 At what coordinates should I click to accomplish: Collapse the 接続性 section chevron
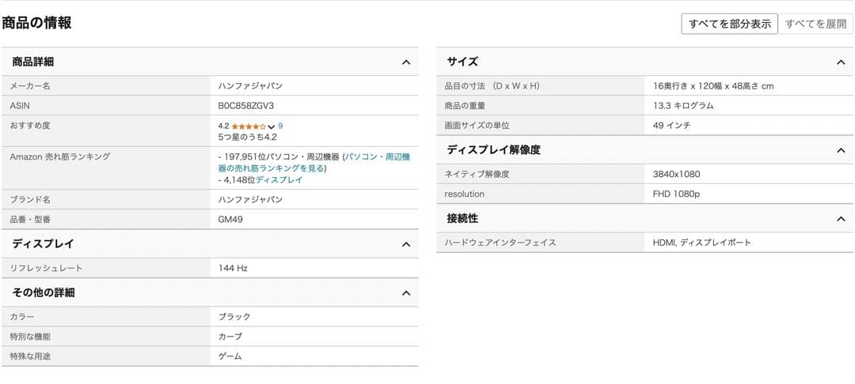(841, 219)
